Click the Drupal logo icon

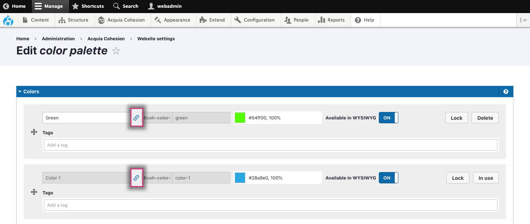(x=8, y=20)
